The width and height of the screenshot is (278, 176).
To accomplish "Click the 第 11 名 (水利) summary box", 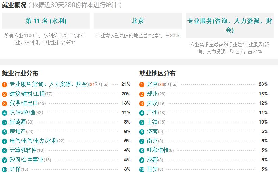I will (46, 21).
